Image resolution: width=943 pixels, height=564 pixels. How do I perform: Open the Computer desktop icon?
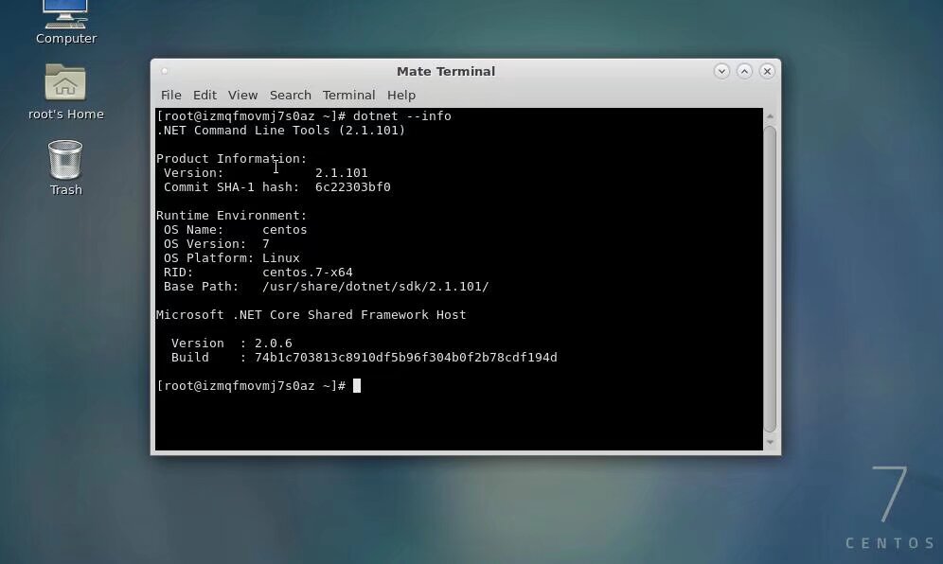(x=65, y=16)
